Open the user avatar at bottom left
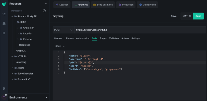The height and width of the screenshot is (101, 207). pyautogui.click(x=4, y=97)
